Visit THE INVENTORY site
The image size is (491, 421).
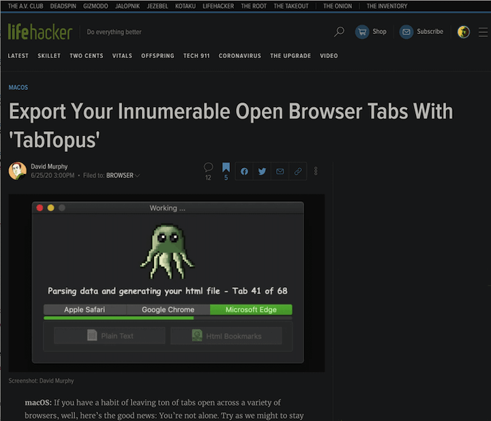(387, 6)
